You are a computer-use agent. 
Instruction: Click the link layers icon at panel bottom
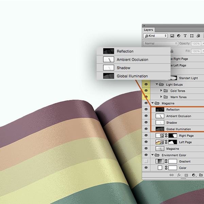pyautogui.click(x=172, y=175)
